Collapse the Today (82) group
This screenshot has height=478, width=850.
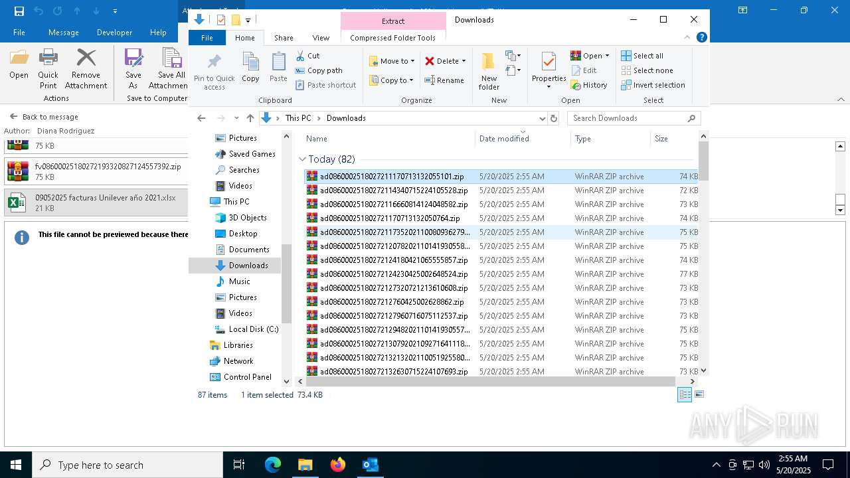tap(303, 159)
